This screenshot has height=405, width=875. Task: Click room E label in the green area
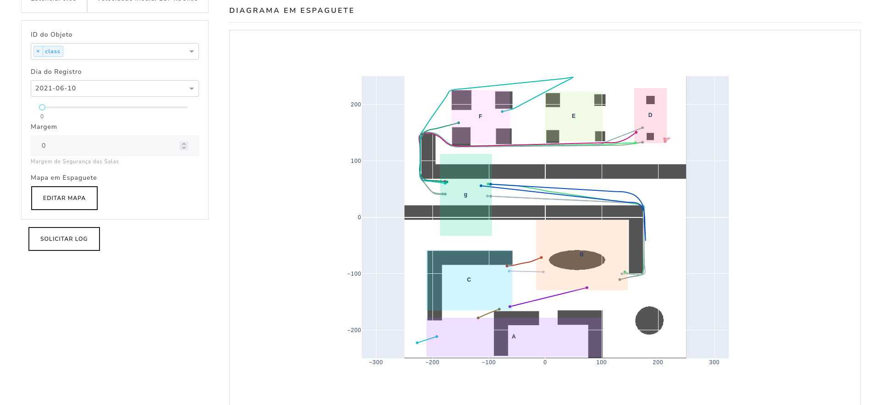573,116
